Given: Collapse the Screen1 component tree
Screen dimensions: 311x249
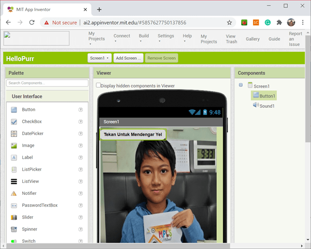Looking at the screenshot, I should pos(241,86).
